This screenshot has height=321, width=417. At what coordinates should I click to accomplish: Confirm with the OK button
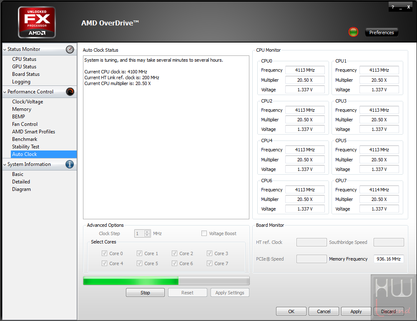[x=291, y=311]
